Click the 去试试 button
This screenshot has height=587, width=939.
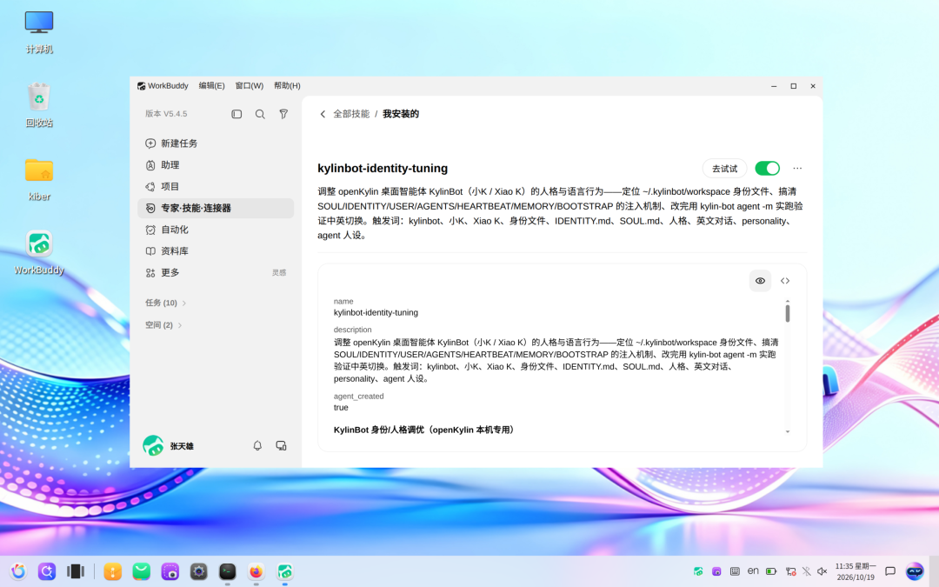click(x=724, y=169)
